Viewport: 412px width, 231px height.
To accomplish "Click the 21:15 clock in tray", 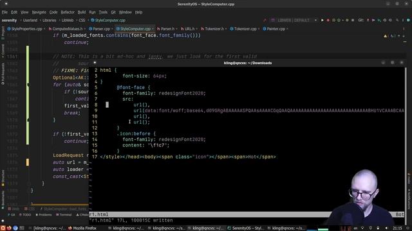I will point(397,228).
